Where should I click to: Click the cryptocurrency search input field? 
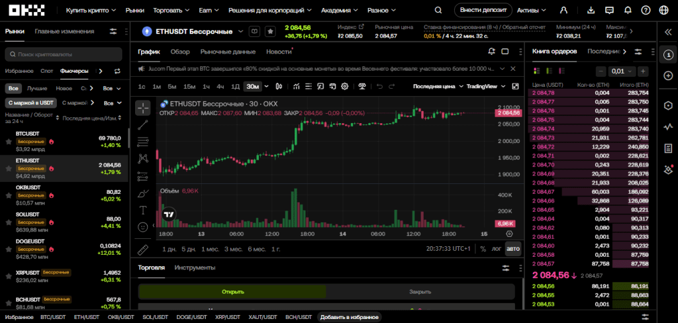[x=62, y=54]
